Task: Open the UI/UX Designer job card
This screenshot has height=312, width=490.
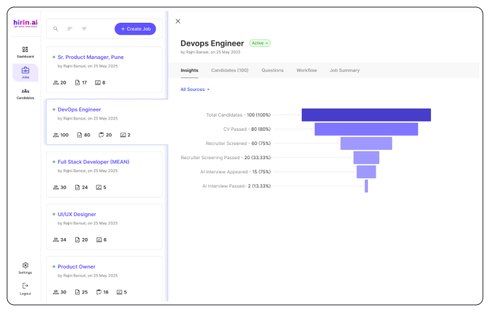Action: (104, 227)
